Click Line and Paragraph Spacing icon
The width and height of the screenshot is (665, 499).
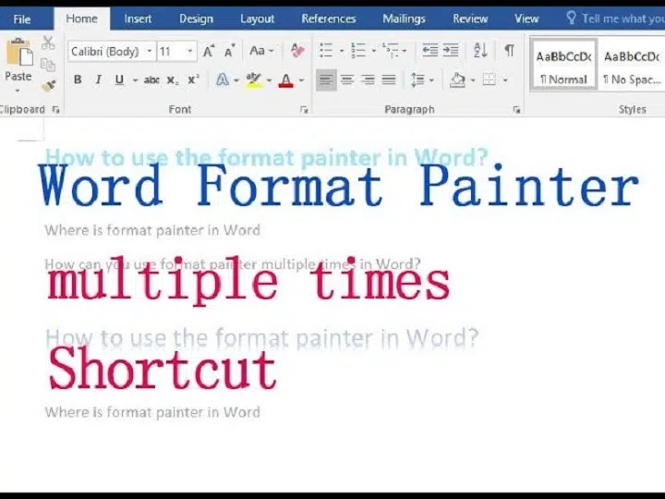pos(418,79)
